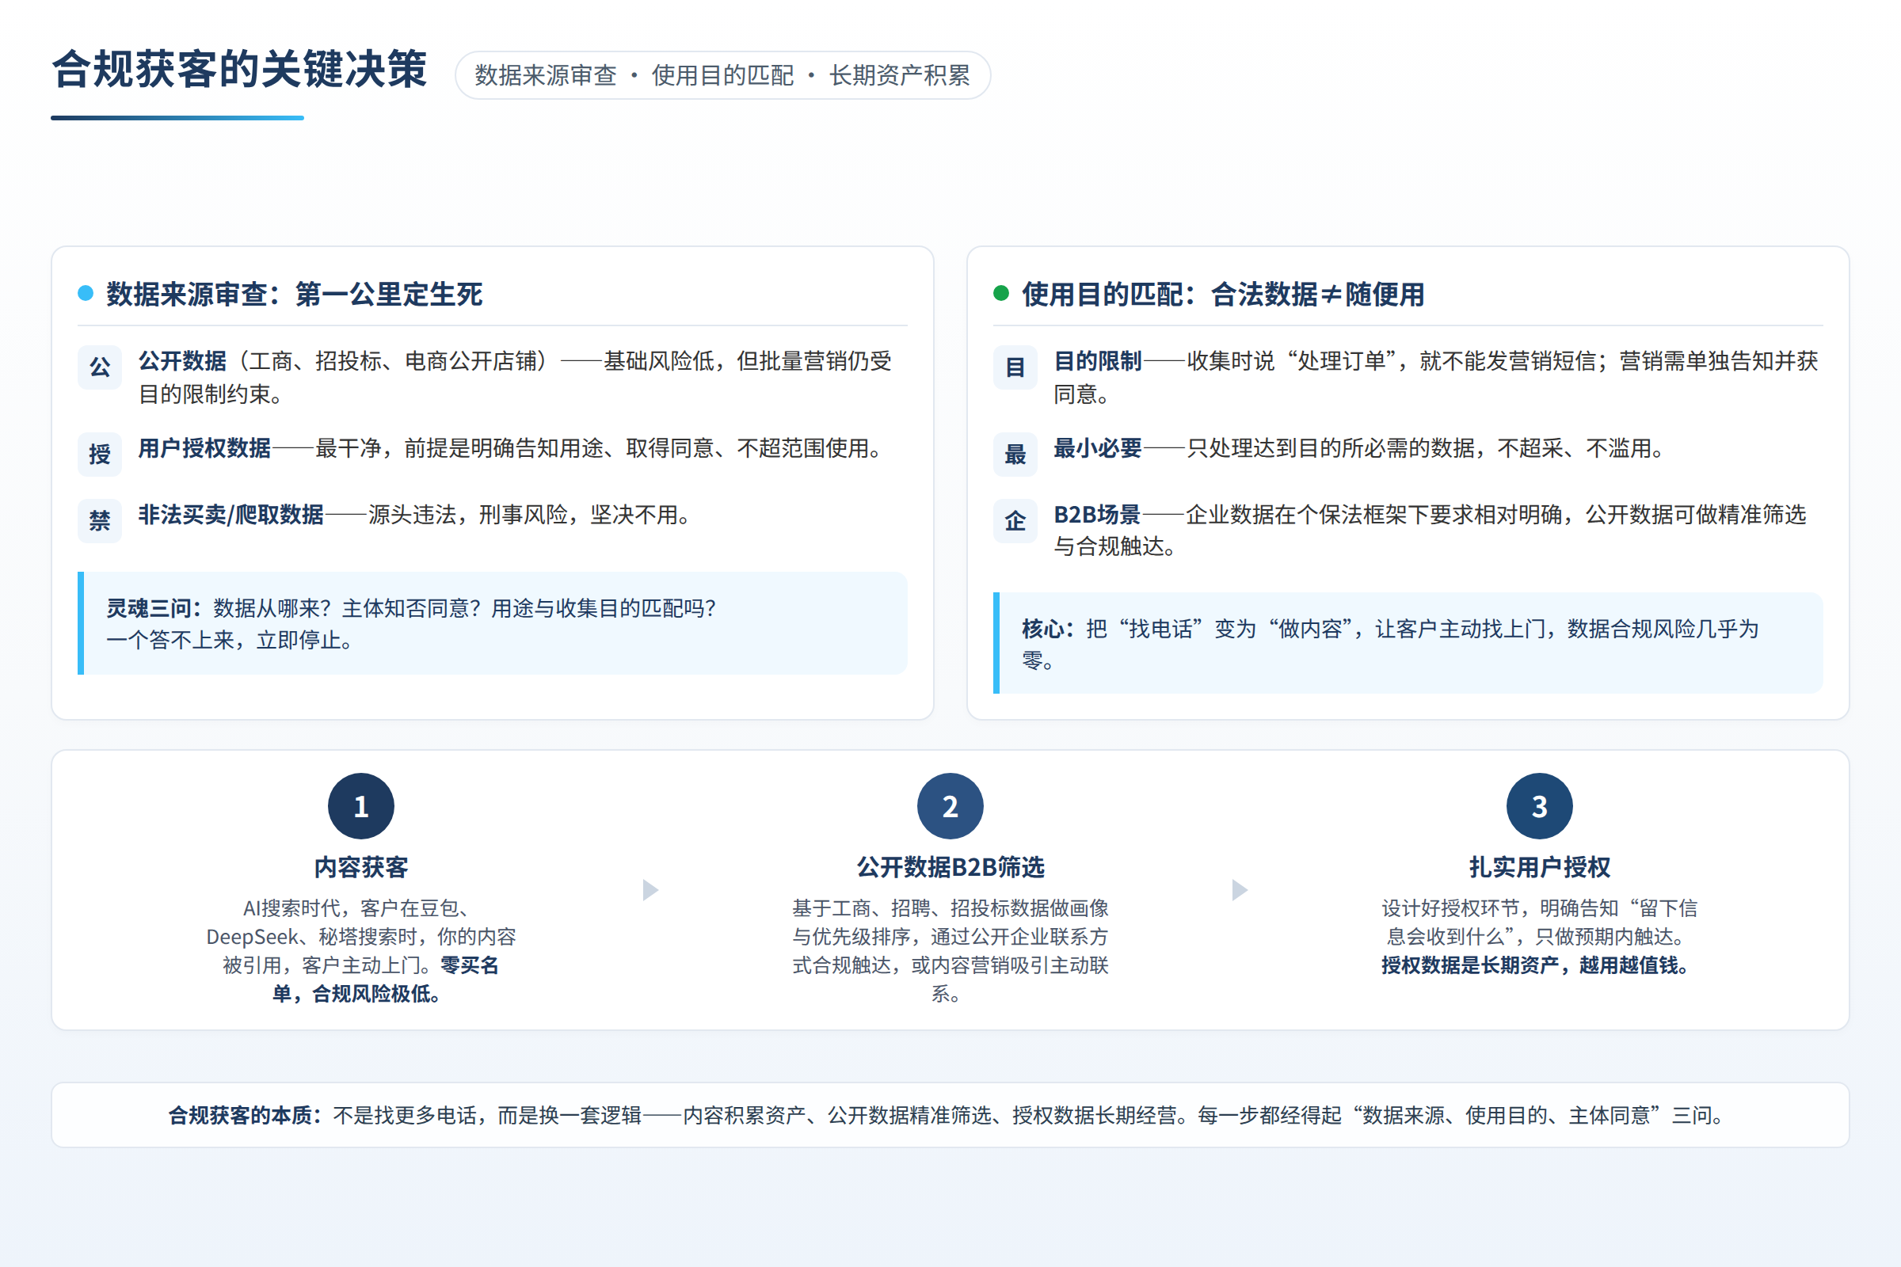This screenshot has height=1267, width=1901.
Task: Click the 目 icon badge beside 目的限制
Action: pos(1015,367)
